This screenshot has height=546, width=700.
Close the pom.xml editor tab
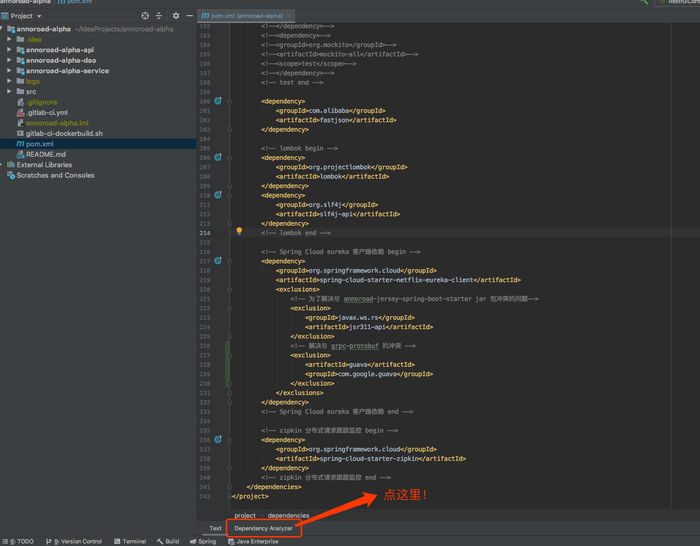[x=289, y=16]
